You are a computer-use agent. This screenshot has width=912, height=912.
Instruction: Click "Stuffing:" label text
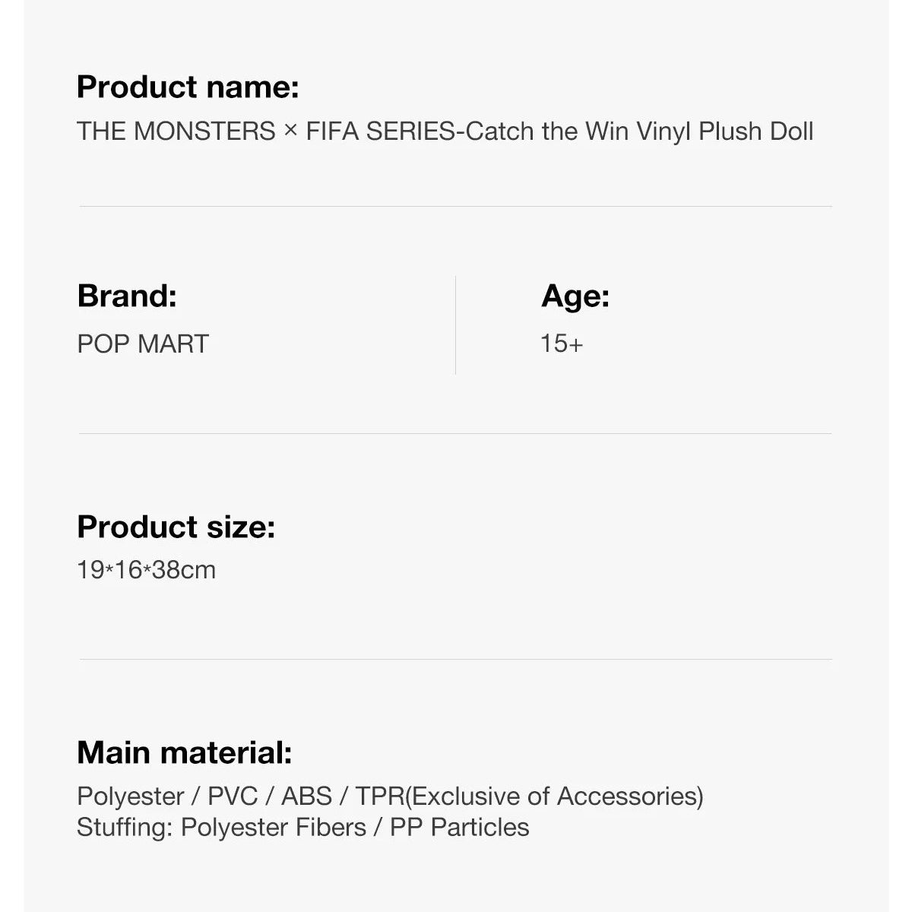click(x=125, y=827)
